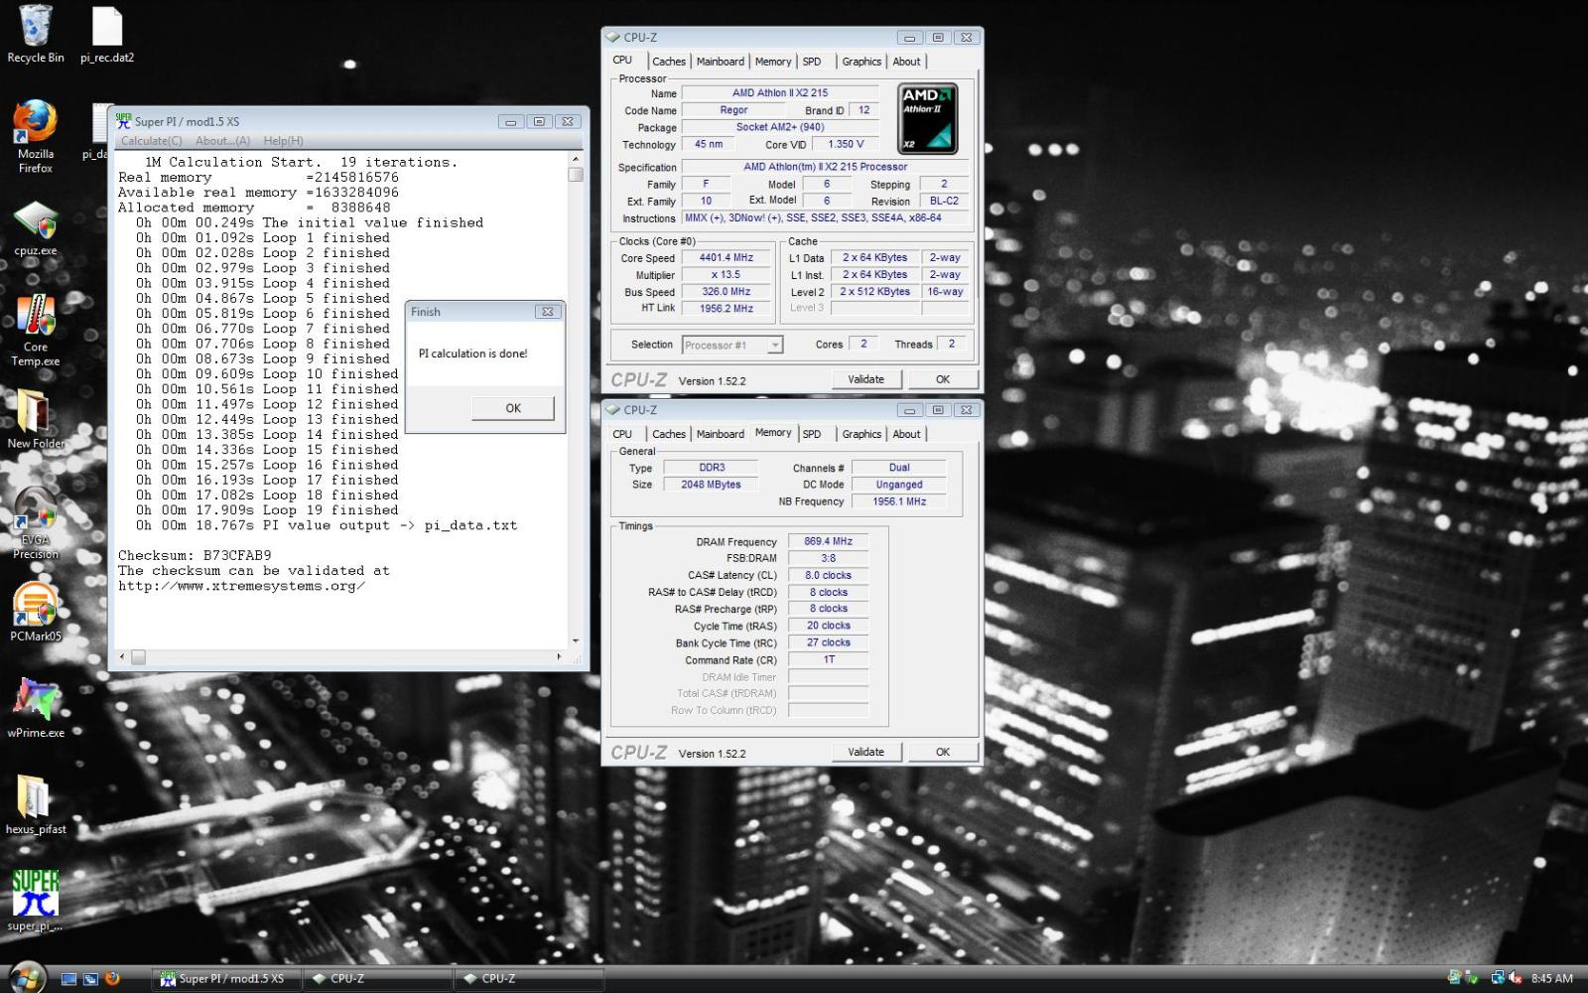
Task: Click Super PI horizontal scrollbar right arrow
Action: (559, 657)
